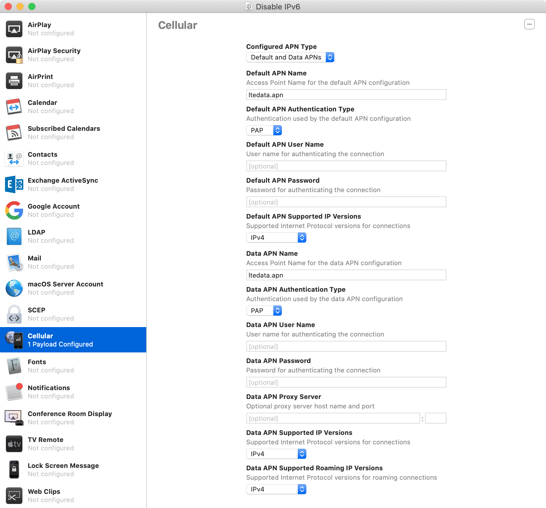Image resolution: width=546 pixels, height=508 pixels.
Task: Choose Exchange ActiveSync in the sidebar
Action: pos(73,184)
